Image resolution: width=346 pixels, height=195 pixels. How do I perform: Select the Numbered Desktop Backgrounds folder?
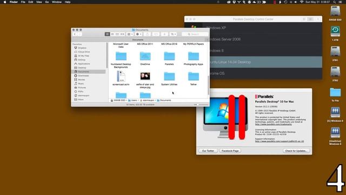(121, 56)
